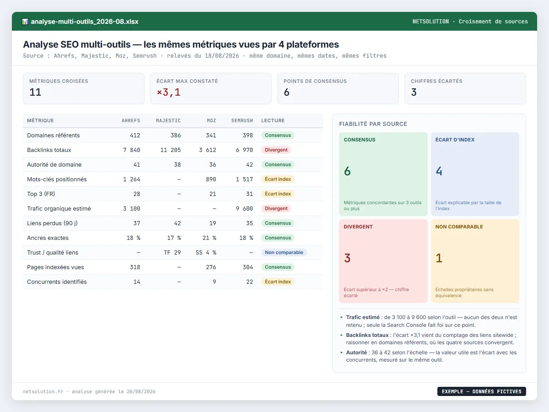The height and width of the screenshot is (412, 549).
Task: Click the analyse-multi-outils_2026-08.xlsx file name
Action: tap(85, 22)
